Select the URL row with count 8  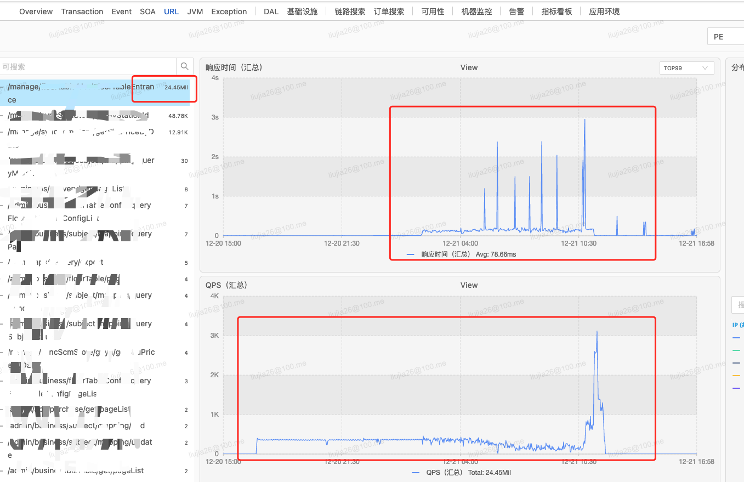tap(95, 189)
